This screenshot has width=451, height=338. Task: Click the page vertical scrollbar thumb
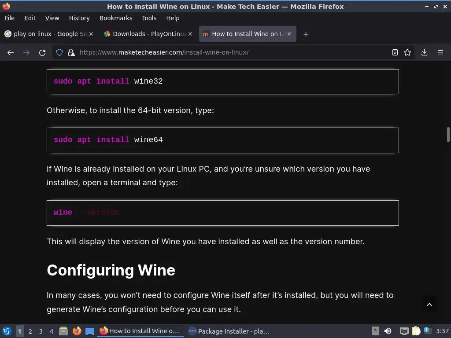tap(448, 135)
